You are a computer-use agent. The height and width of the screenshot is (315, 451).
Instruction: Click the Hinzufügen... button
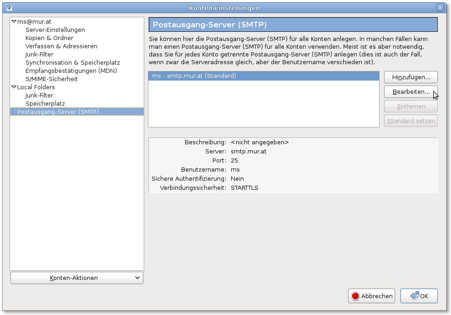(x=410, y=77)
